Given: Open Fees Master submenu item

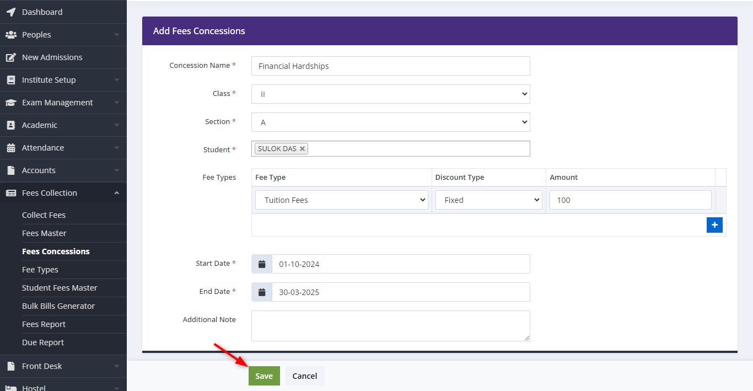Looking at the screenshot, I should tap(44, 233).
